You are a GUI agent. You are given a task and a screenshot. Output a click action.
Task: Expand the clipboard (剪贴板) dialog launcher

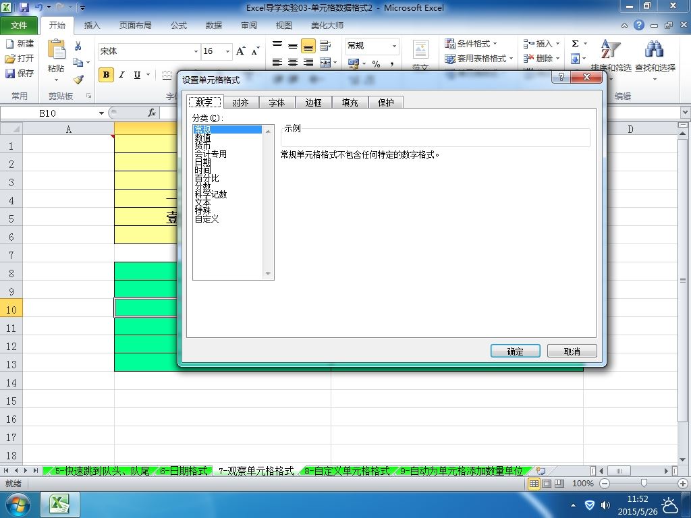coord(88,96)
